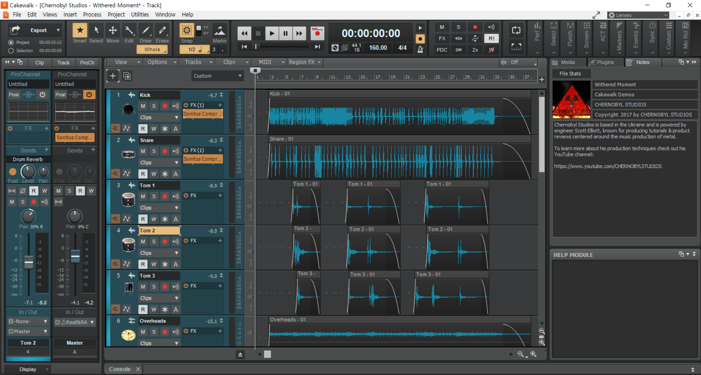
Task: Adjust the Tom 2 volume fader in Inspector
Action: click(29, 263)
